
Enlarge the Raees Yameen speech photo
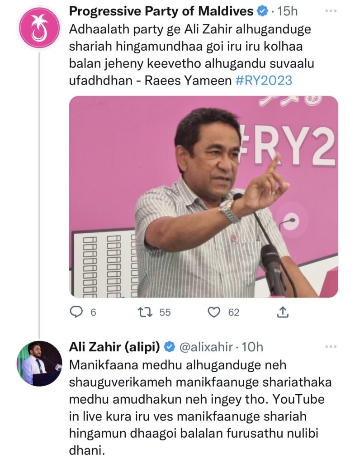click(204, 197)
